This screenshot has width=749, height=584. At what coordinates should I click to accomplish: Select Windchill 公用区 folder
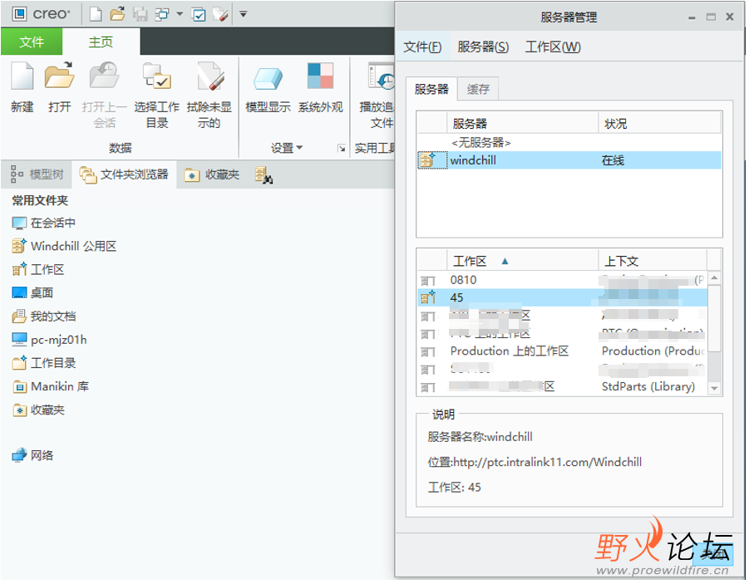(64, 247)
